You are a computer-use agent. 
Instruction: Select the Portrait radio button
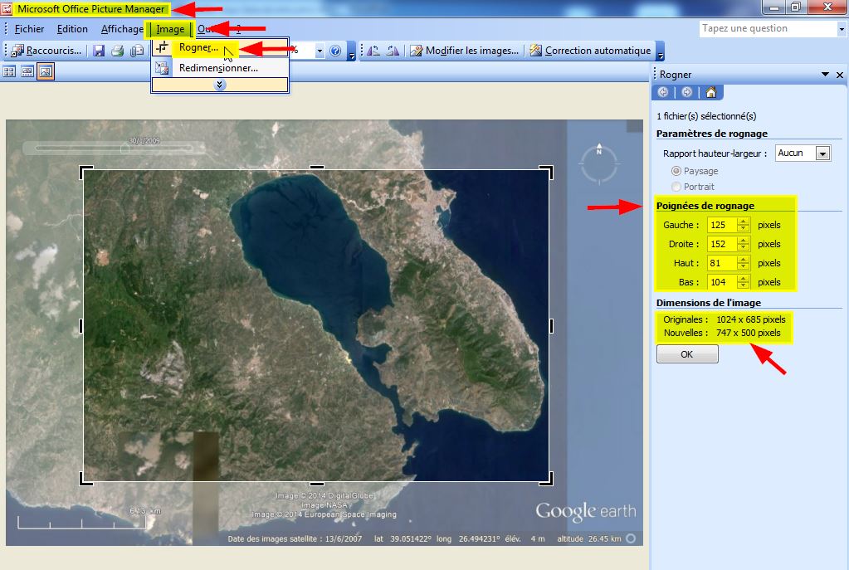point(676,187)
